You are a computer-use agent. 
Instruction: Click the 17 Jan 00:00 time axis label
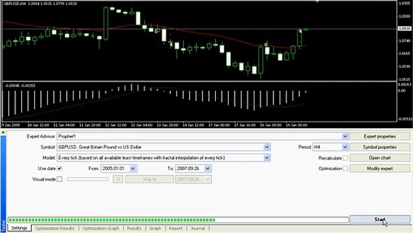(219, 125)
